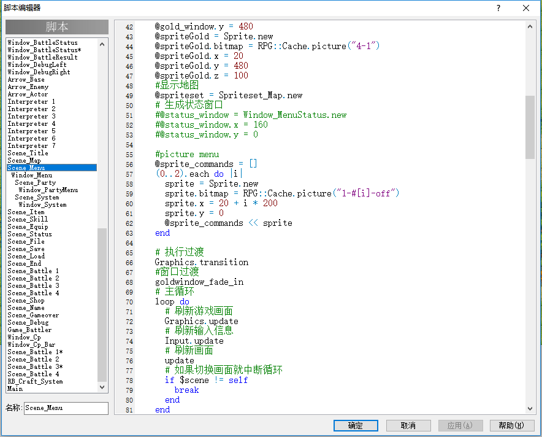Select Window_Menu script entry
The image size is (542, 437).
point(31,175)
